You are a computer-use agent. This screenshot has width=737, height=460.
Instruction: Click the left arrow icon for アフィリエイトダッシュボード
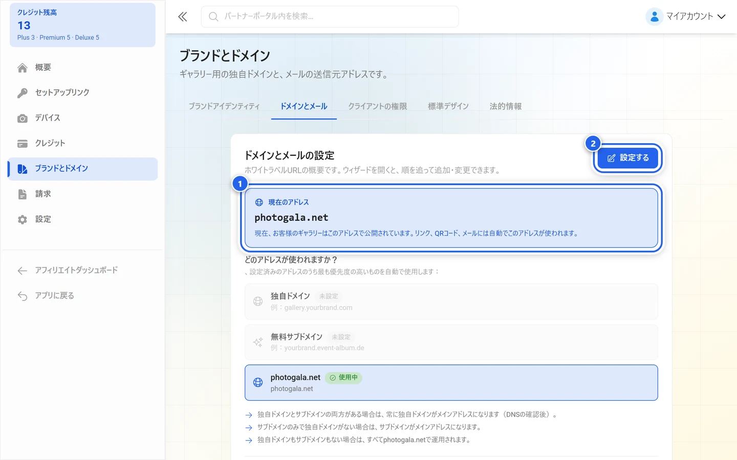(23, 270)
